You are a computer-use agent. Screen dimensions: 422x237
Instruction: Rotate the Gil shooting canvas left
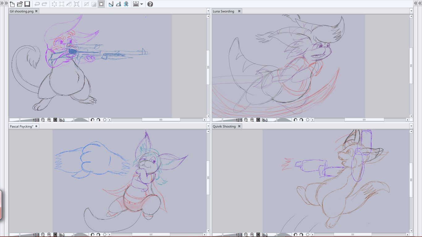click(x=92, y=120)
